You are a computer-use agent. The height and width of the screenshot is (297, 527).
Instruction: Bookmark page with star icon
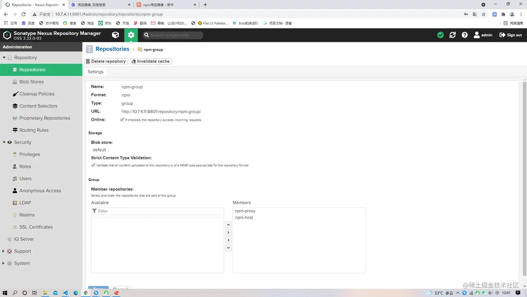click(483, 14)
